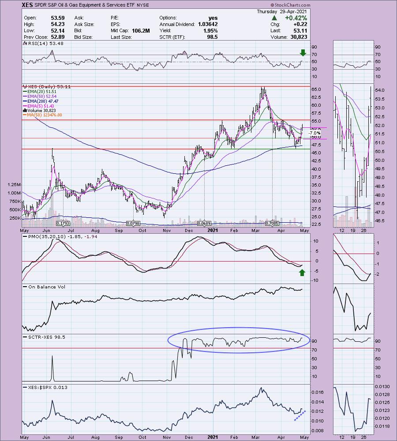Click the +0.42% percent change

click(296, 18)
